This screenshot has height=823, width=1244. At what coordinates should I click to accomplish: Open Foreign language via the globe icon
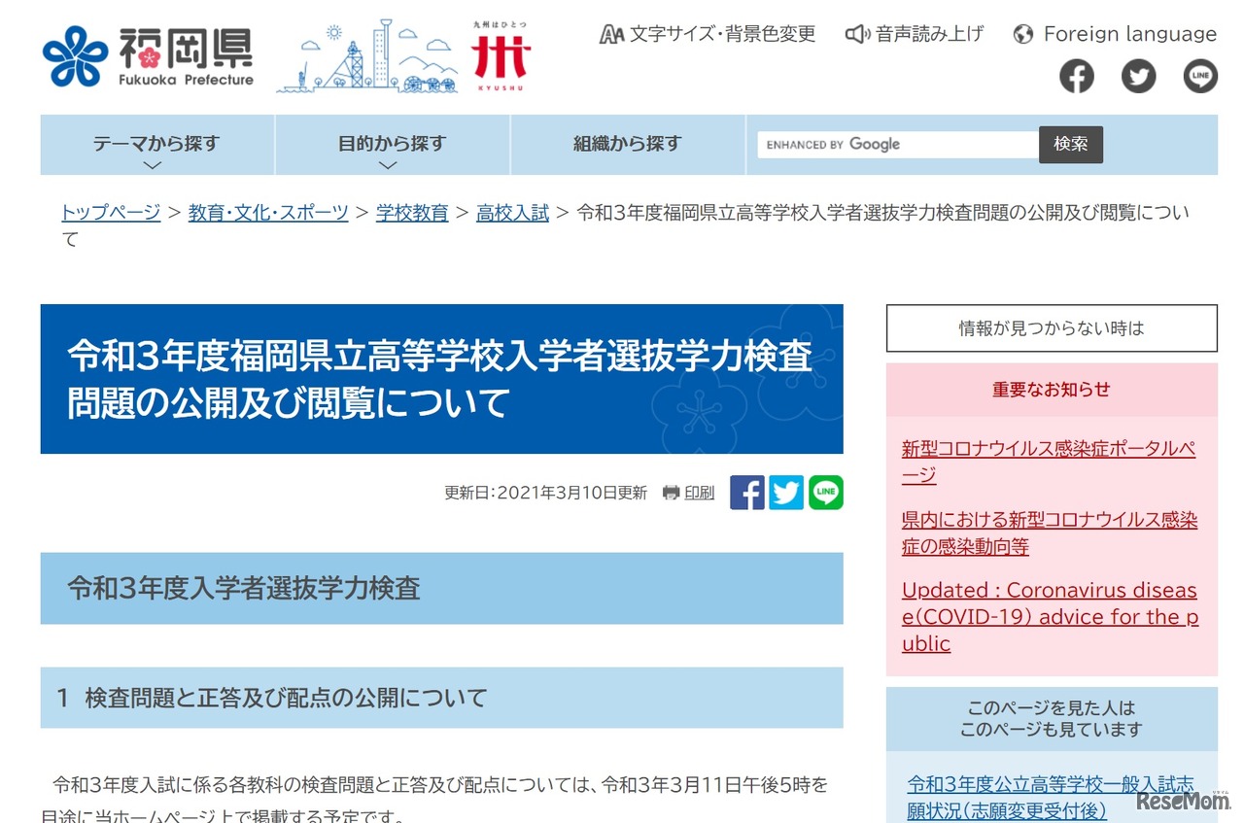[1114, 33]
